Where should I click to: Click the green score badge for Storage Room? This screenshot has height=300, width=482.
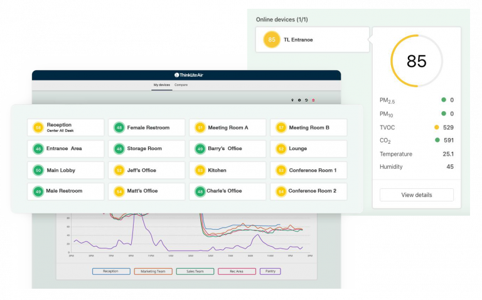[119, 149]
